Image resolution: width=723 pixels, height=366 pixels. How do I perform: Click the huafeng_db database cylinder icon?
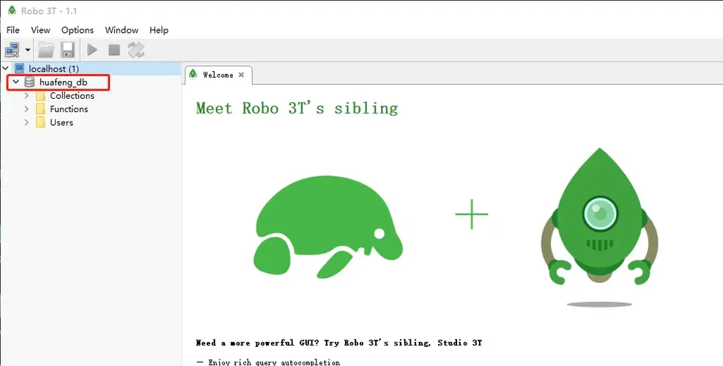(29, 82)
